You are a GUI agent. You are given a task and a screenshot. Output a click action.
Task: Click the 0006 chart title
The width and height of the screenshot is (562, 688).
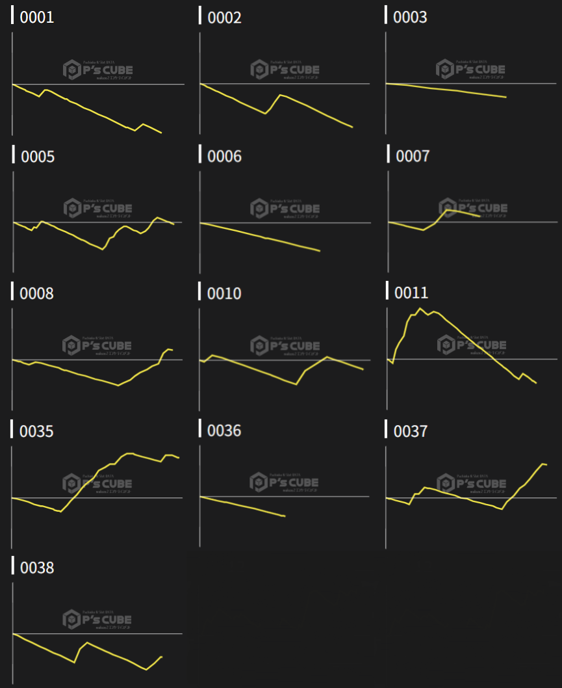224,156
